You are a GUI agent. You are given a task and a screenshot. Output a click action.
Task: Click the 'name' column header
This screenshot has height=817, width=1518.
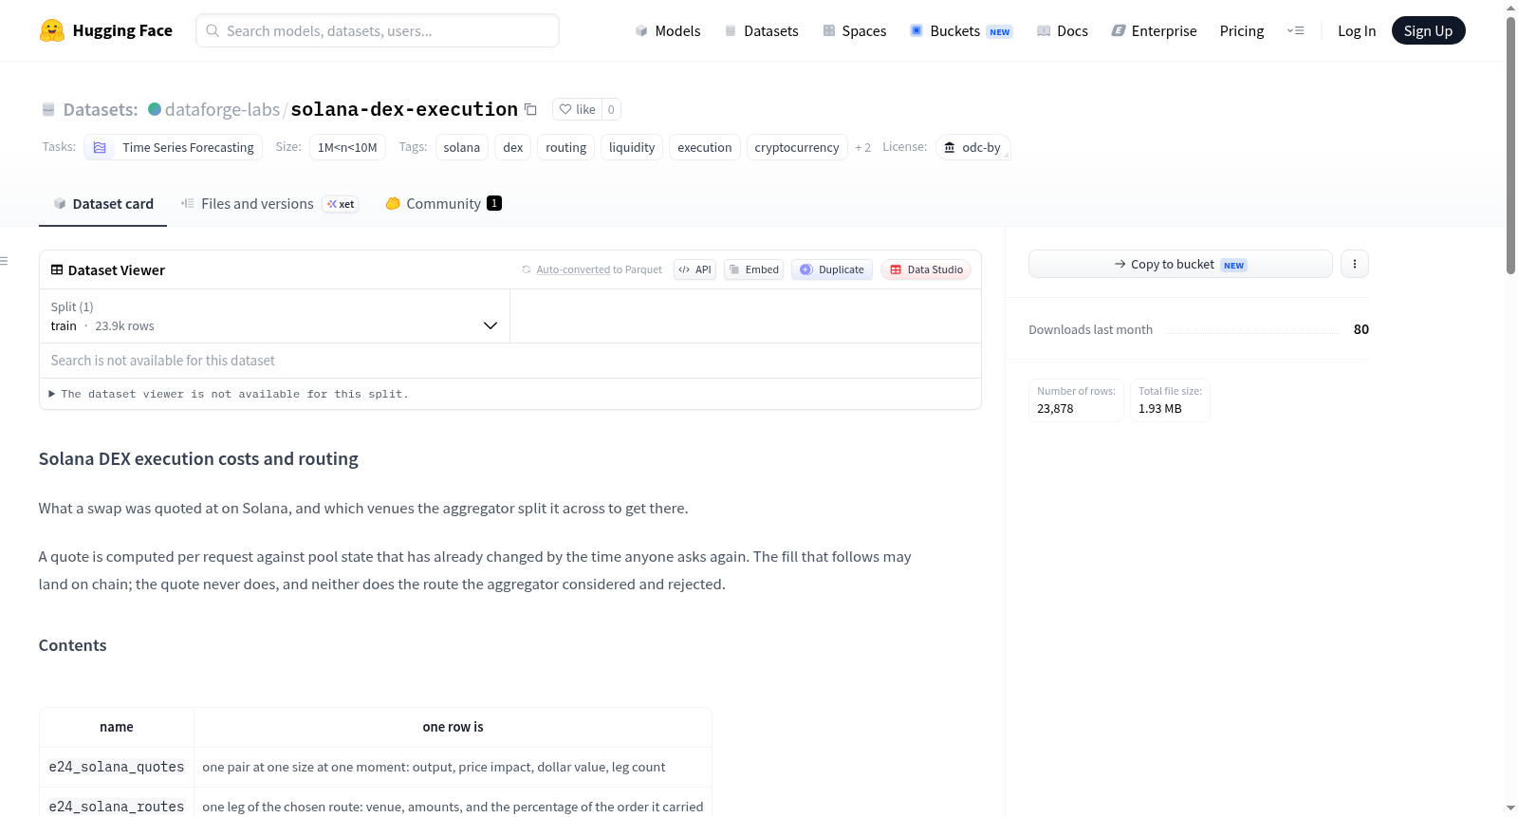click(117, 727)
